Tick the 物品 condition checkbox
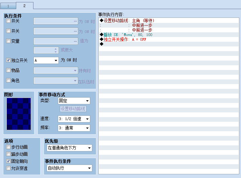This screenshot has height=178, width=241. pyautogui.click(x=8, y=70)
